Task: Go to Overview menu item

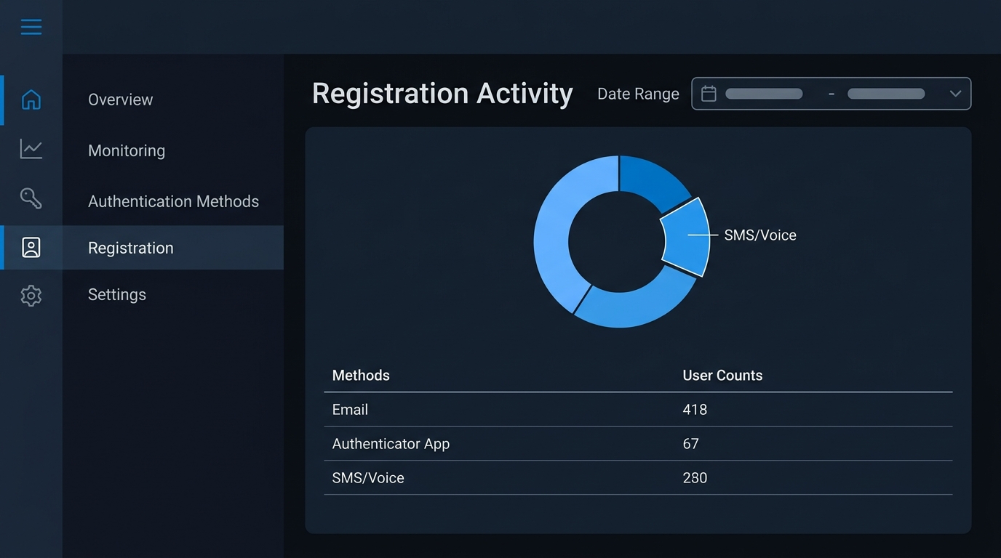Action: tap(121, 100)
